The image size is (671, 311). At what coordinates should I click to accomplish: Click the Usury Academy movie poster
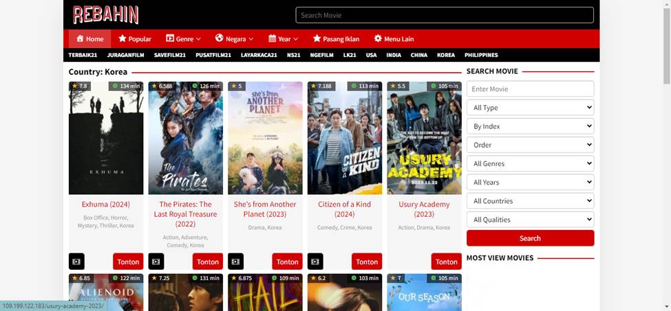425,138
